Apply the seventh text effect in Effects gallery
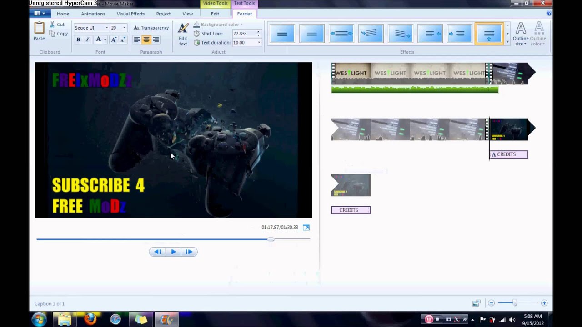 [x=460, y=34]
